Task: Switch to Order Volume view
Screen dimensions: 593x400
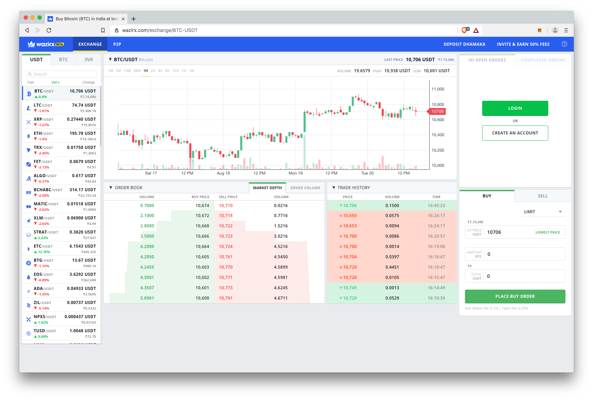Action: (x=305, y=188)
